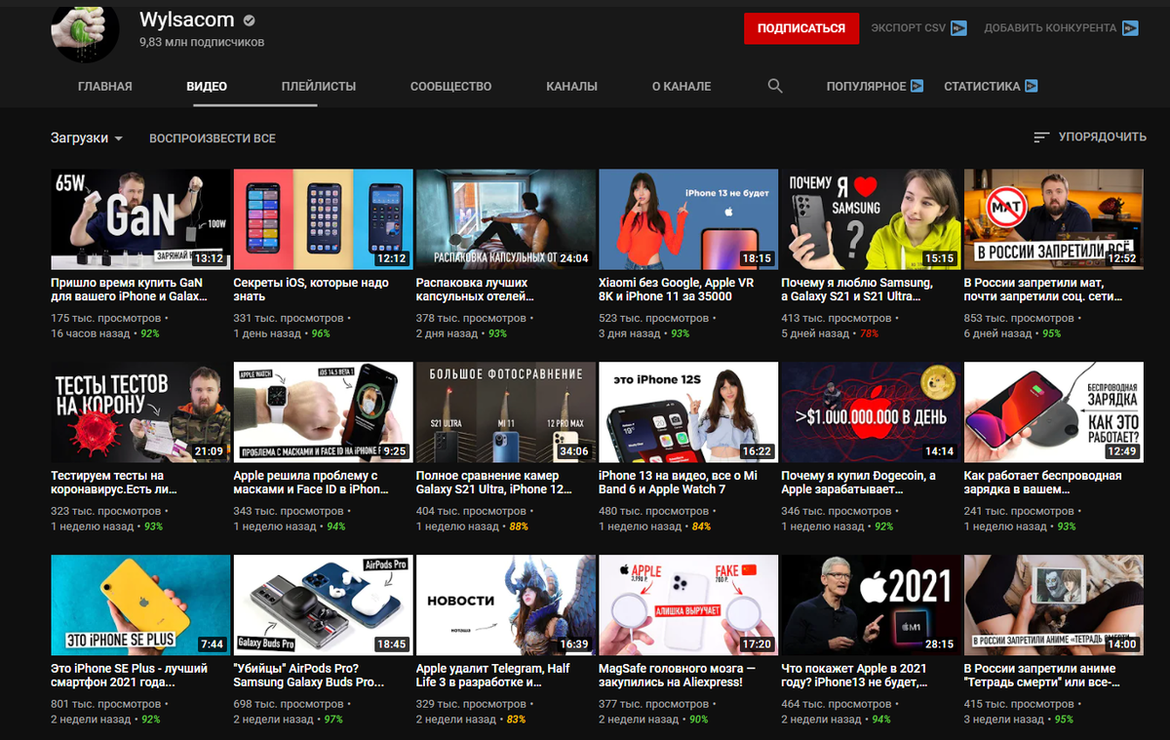Click the 9,83 млн подписчиков text

pos(202,43)
